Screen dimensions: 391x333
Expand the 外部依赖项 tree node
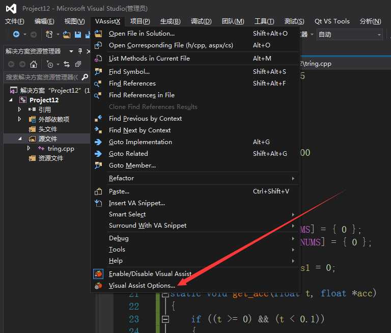19,119
